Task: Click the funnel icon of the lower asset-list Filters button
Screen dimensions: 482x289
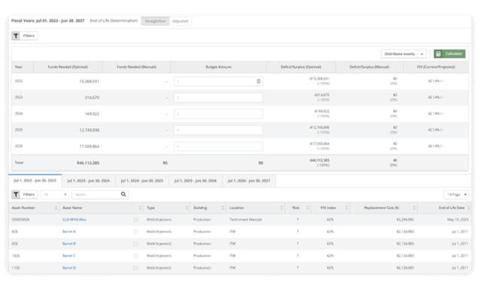Action: pyautogui.click(x=16, y=194)
